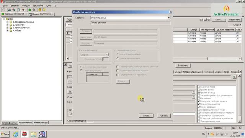Click the 'Тип карточки' column header
245x138 pixels.
pyautogui.click(x=207, y=30)
